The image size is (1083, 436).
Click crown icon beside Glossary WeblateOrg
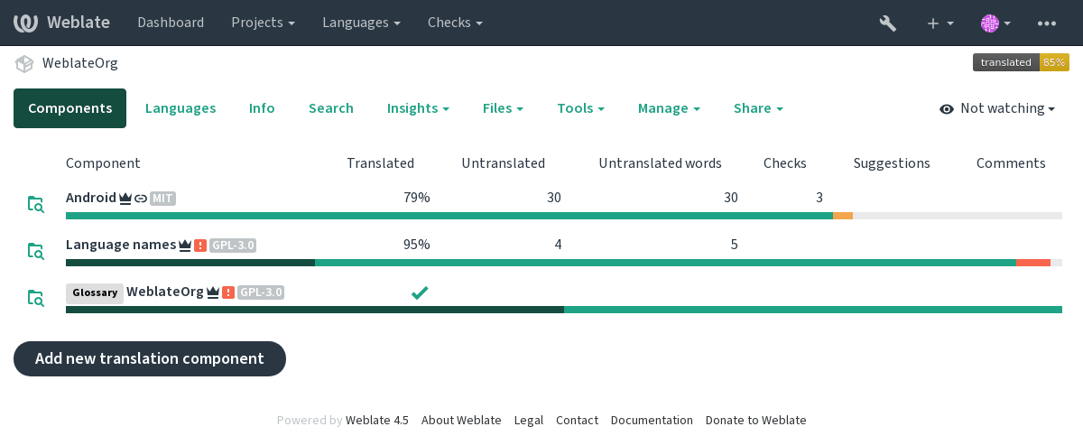[x=213, y=292]
